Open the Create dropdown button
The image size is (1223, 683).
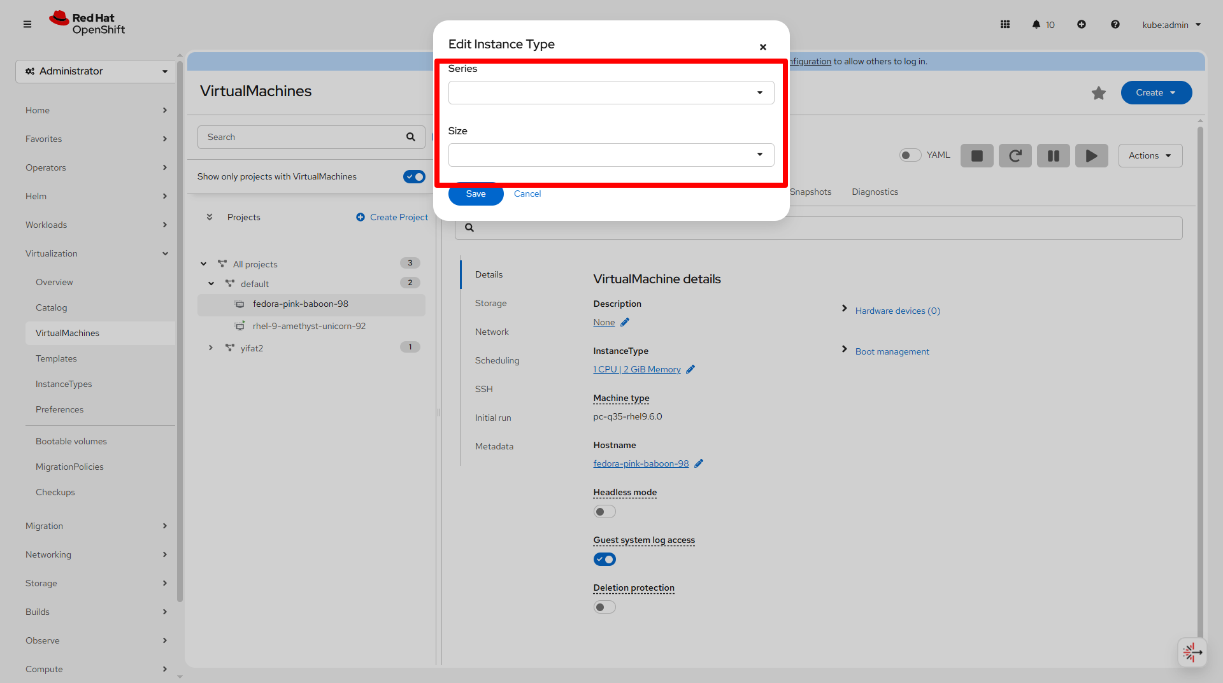click(1157, 93)
